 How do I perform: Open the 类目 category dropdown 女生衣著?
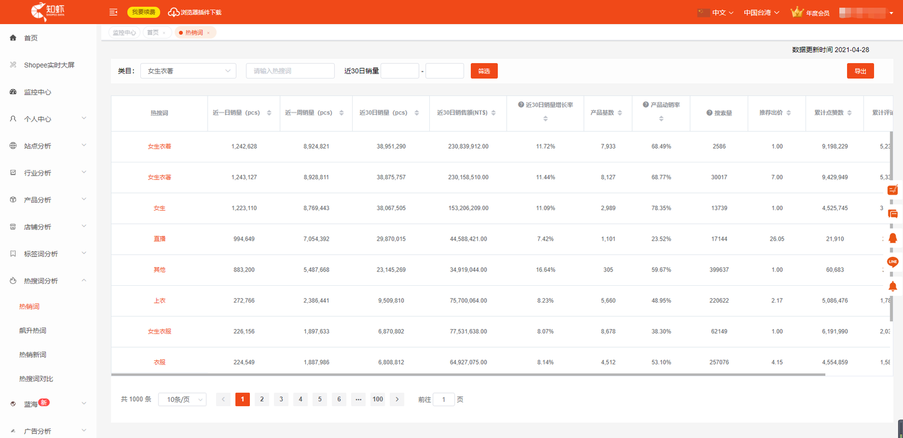pyautogui.click(x=188, y=71)
